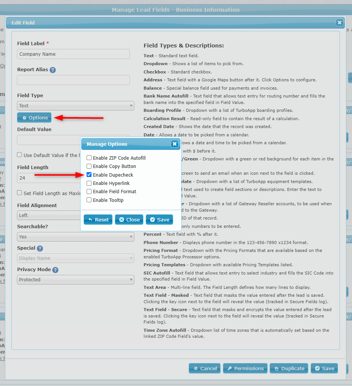
Task: Duplicate this field
Action: [289, 368]
